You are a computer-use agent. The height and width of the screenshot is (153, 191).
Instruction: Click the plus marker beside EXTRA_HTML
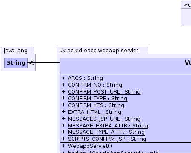coord(63,112)
